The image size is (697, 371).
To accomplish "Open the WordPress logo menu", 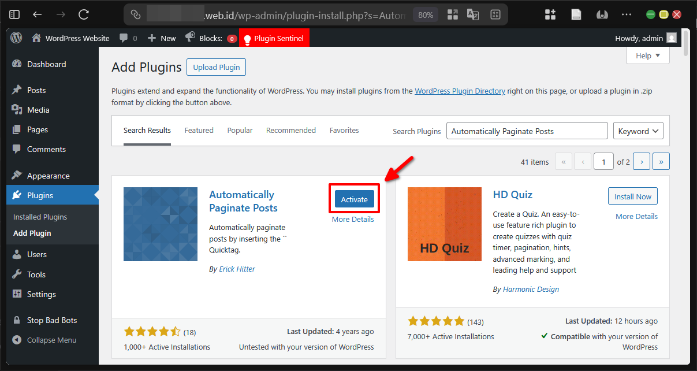I will point(16,38).
